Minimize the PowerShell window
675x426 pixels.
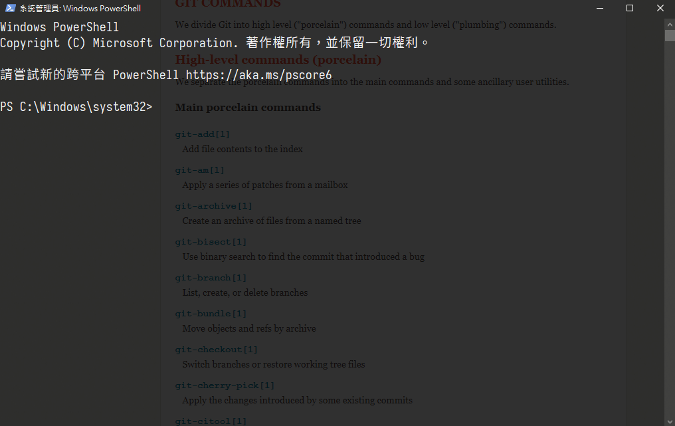(600, 8)
